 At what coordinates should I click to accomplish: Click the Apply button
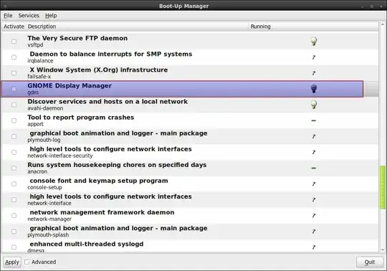point(12,262)
